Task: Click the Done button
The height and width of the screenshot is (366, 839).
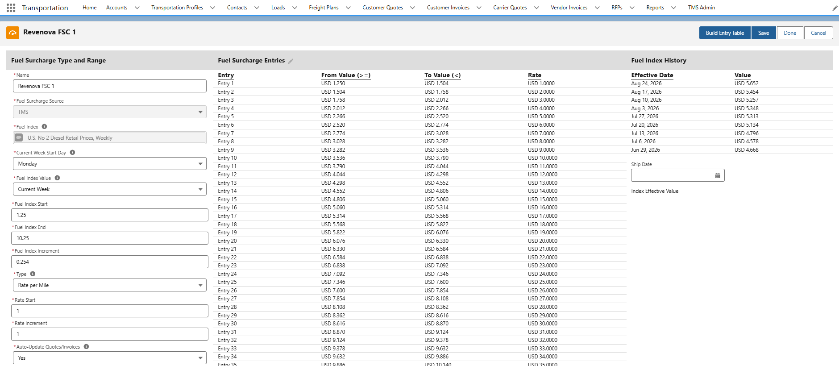Action: coord(790,33)
